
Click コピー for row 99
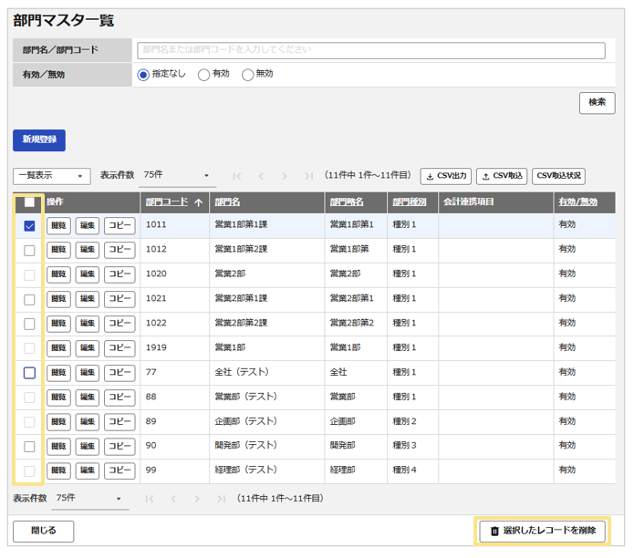[x=120, y=471]
